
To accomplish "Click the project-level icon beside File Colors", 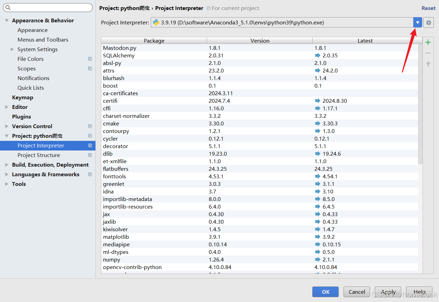I will tap(90, 59).
